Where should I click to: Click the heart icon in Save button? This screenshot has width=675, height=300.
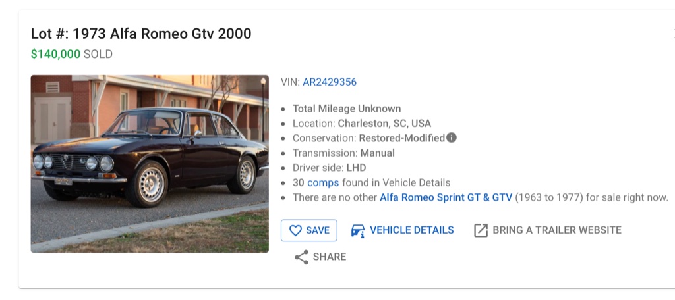pos(295,230)
